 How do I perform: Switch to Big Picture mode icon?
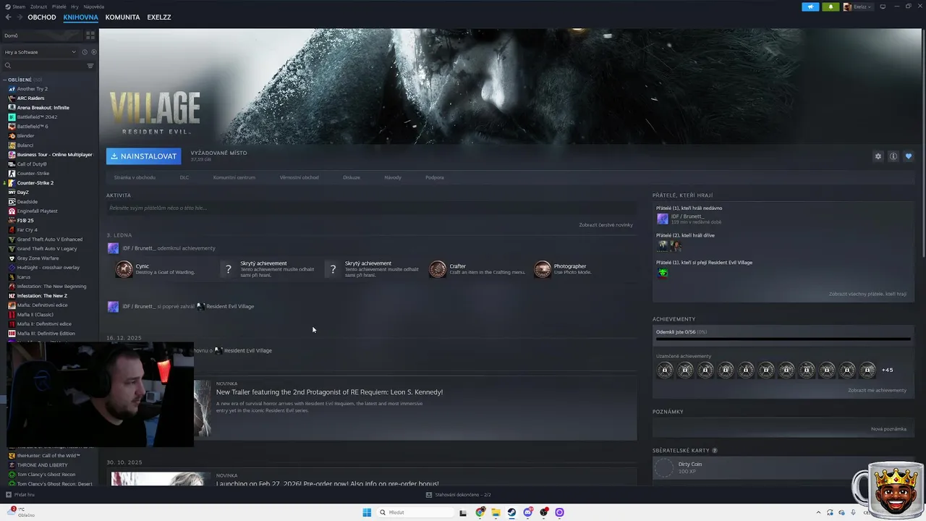(x=883, y=7)
